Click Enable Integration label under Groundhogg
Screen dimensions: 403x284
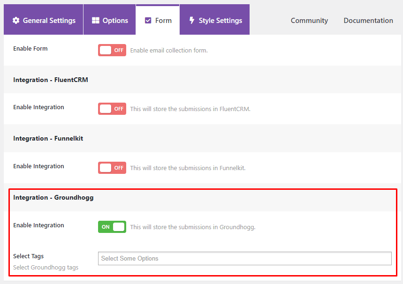tap(38, 225)
